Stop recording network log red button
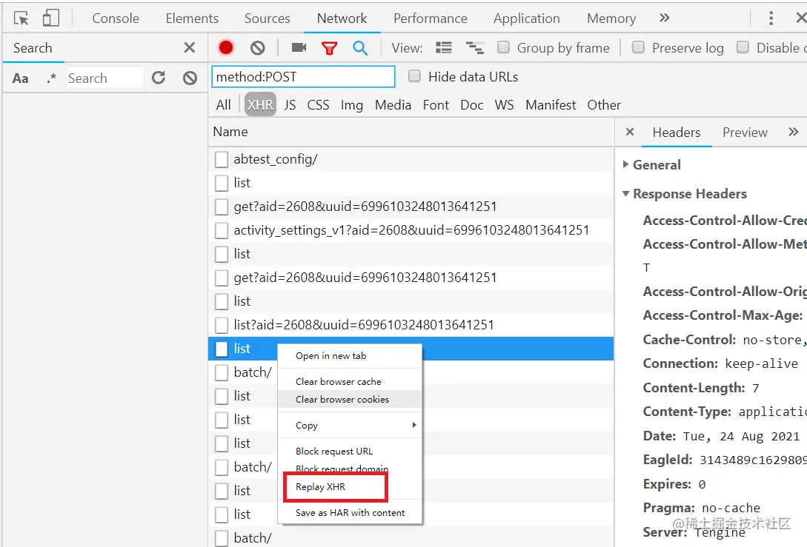The height and width of the screenshot is (547, 807). [226, 48]
